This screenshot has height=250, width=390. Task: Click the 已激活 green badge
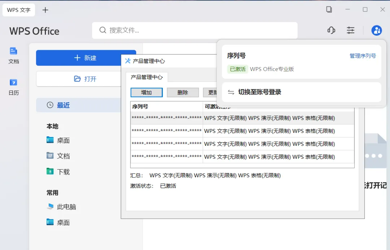tap(238, 69)
